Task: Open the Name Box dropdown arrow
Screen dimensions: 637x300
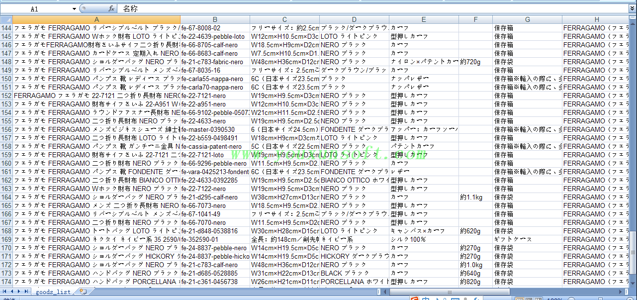Action: [x=74, y=9]
